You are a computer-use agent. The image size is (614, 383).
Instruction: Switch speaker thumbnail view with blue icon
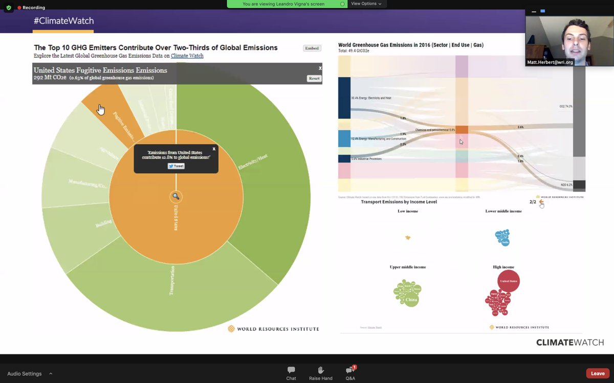pos(543,11)
